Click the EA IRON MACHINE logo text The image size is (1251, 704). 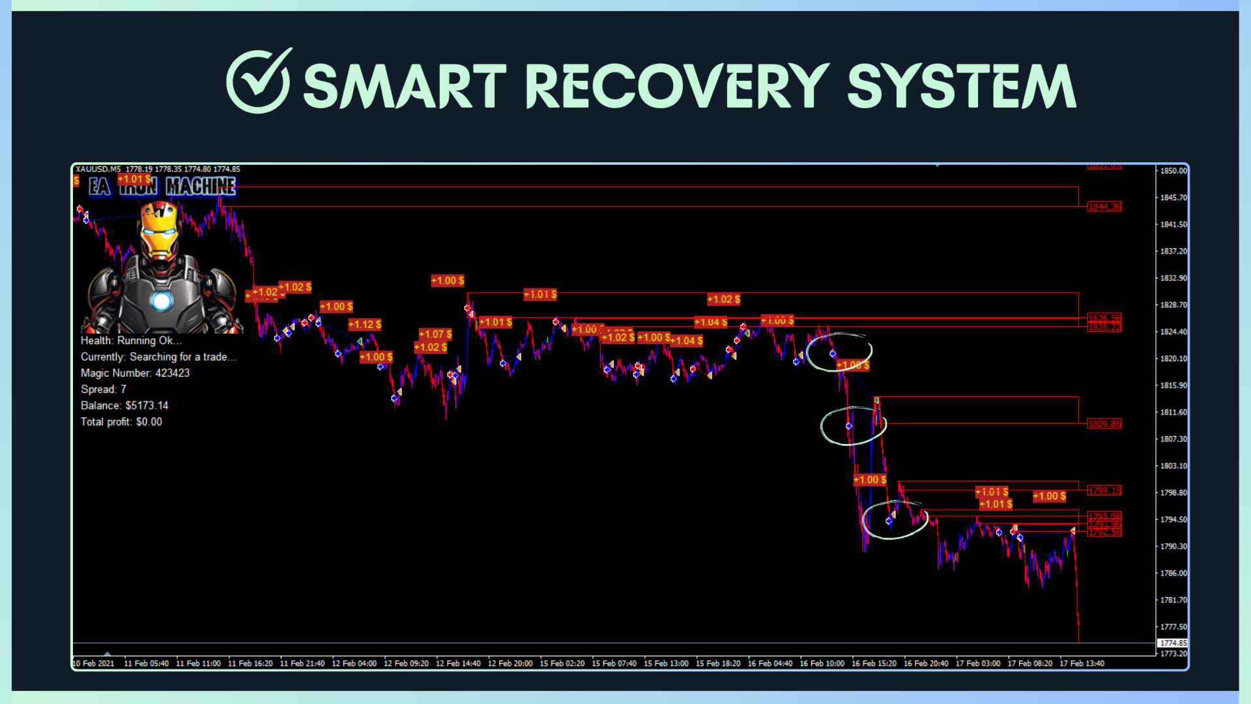162,186
